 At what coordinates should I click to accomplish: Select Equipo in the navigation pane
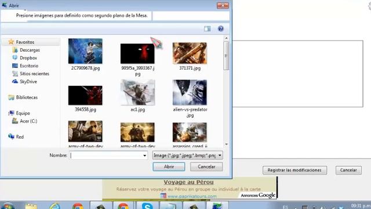point(23,113)
